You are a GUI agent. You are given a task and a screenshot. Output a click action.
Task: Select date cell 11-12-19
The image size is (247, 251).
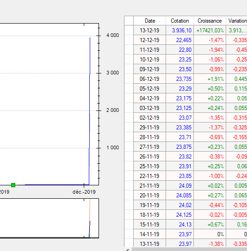(149, 50)
